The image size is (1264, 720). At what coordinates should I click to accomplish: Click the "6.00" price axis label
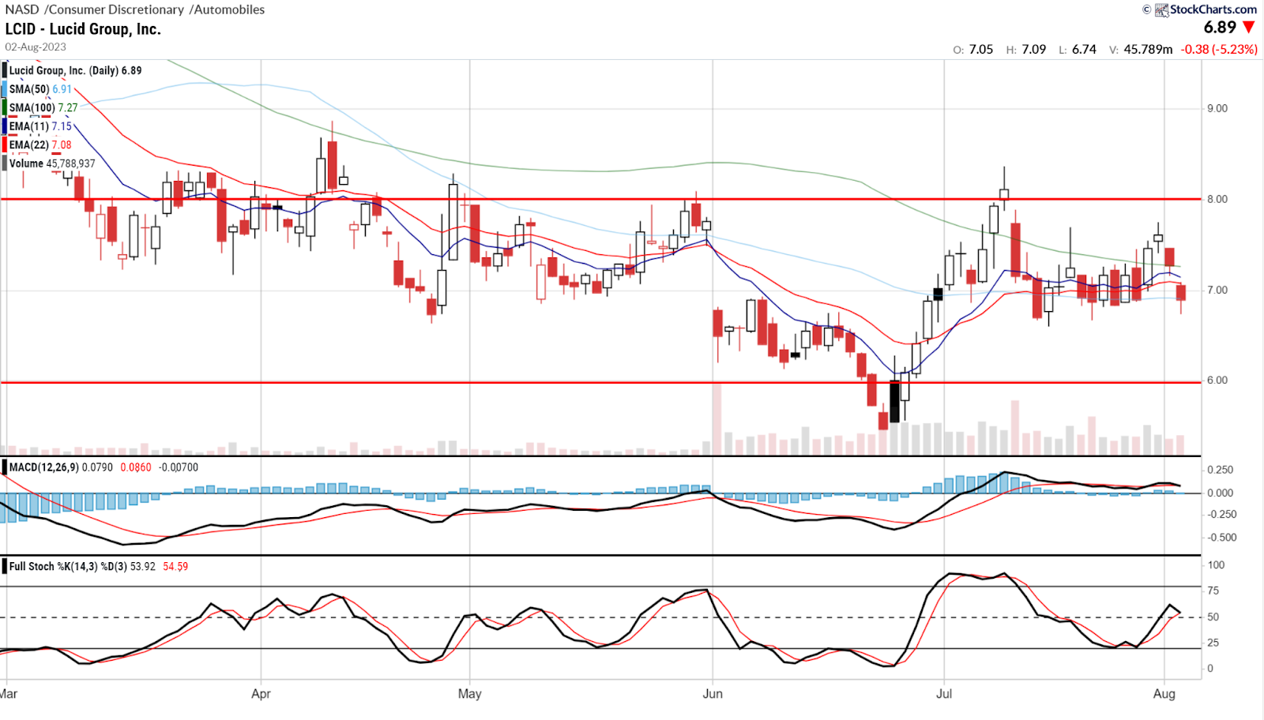(x=1217, y=380)
